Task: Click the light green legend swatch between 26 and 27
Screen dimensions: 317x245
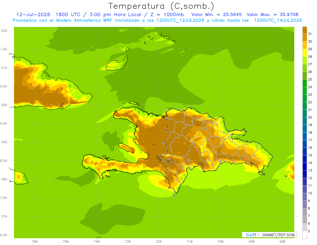Action: [x=305, y=68]
